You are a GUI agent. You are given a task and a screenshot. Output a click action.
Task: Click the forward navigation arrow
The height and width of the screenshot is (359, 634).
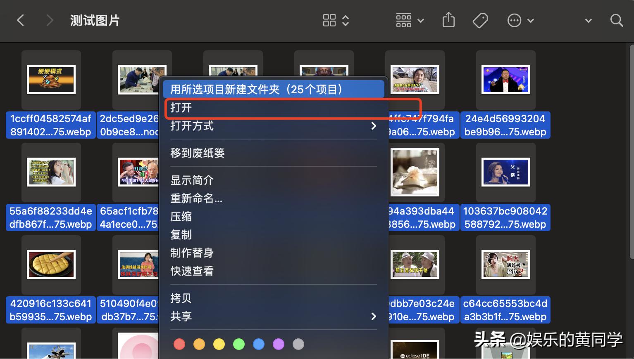point(49,20)
